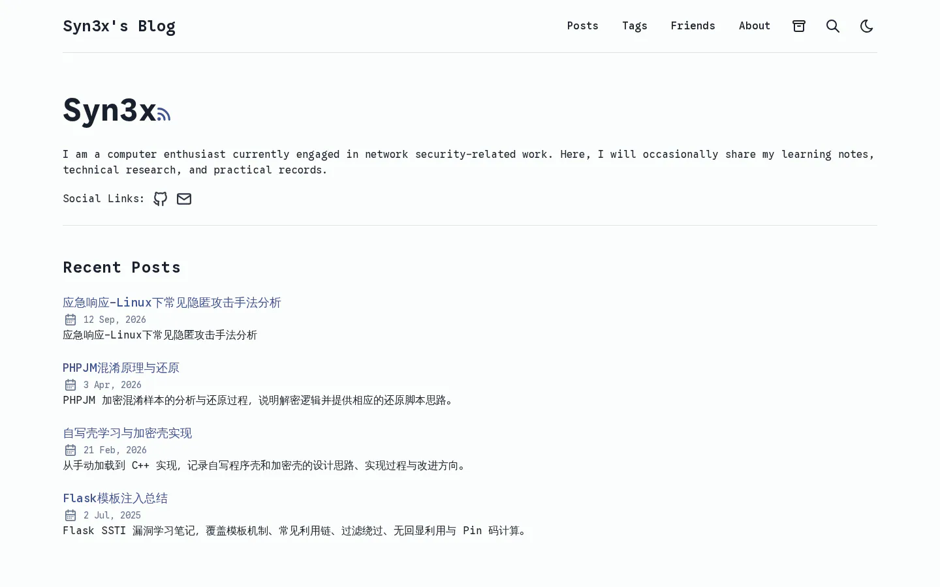
Task: Click the date 3 Apr, 2026
Action: (112, 385)
